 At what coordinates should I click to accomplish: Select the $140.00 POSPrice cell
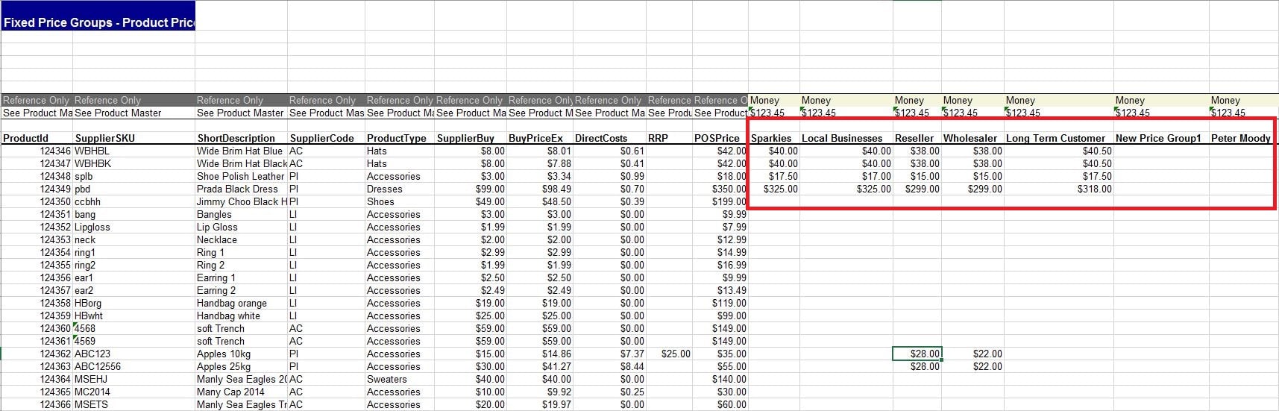tap(720, 379)
